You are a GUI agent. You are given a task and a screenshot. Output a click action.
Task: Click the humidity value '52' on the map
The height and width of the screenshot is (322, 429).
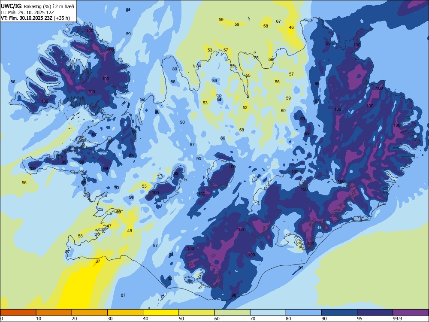point(245,108)
